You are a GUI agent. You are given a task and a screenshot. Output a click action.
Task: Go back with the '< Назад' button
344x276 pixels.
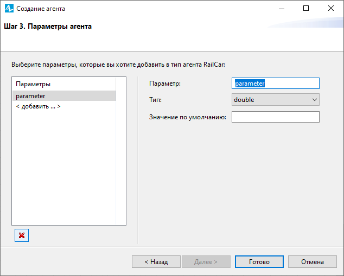156,262
